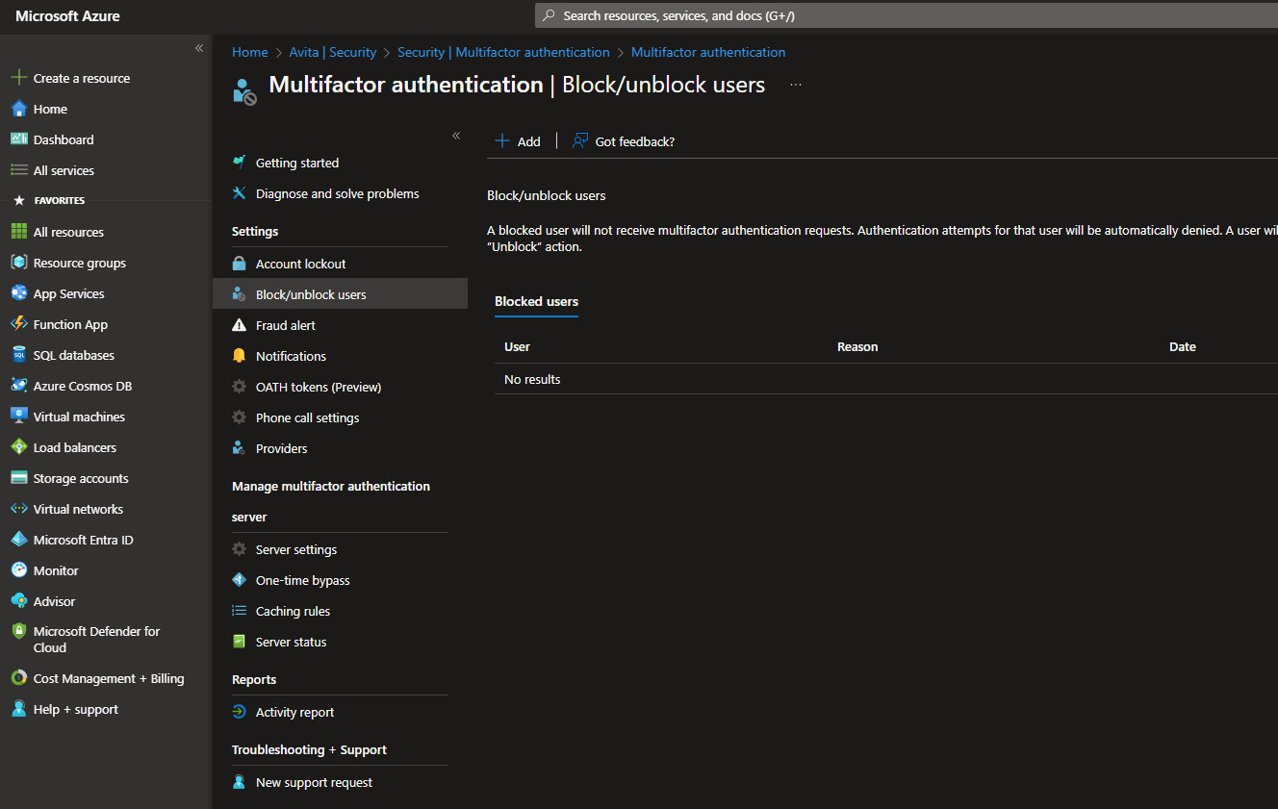Go to the Home breadcrumb link
Image resolution: width=1278 pixels, height=809 pixels.
[x=250, y=52]
